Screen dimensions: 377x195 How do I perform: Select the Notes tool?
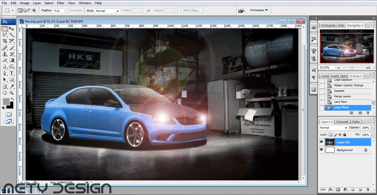tap(5, 86)
